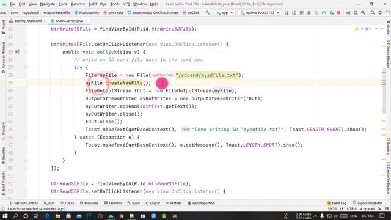391x220 pixels.
Task: Click the warnings count indicator in the editor
Action: tap(359, 29)
